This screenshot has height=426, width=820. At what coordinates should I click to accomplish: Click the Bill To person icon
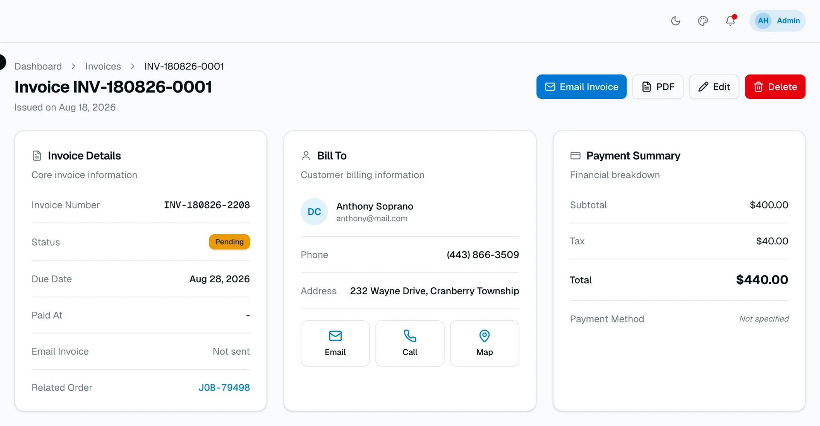click(x=306, y=156)
